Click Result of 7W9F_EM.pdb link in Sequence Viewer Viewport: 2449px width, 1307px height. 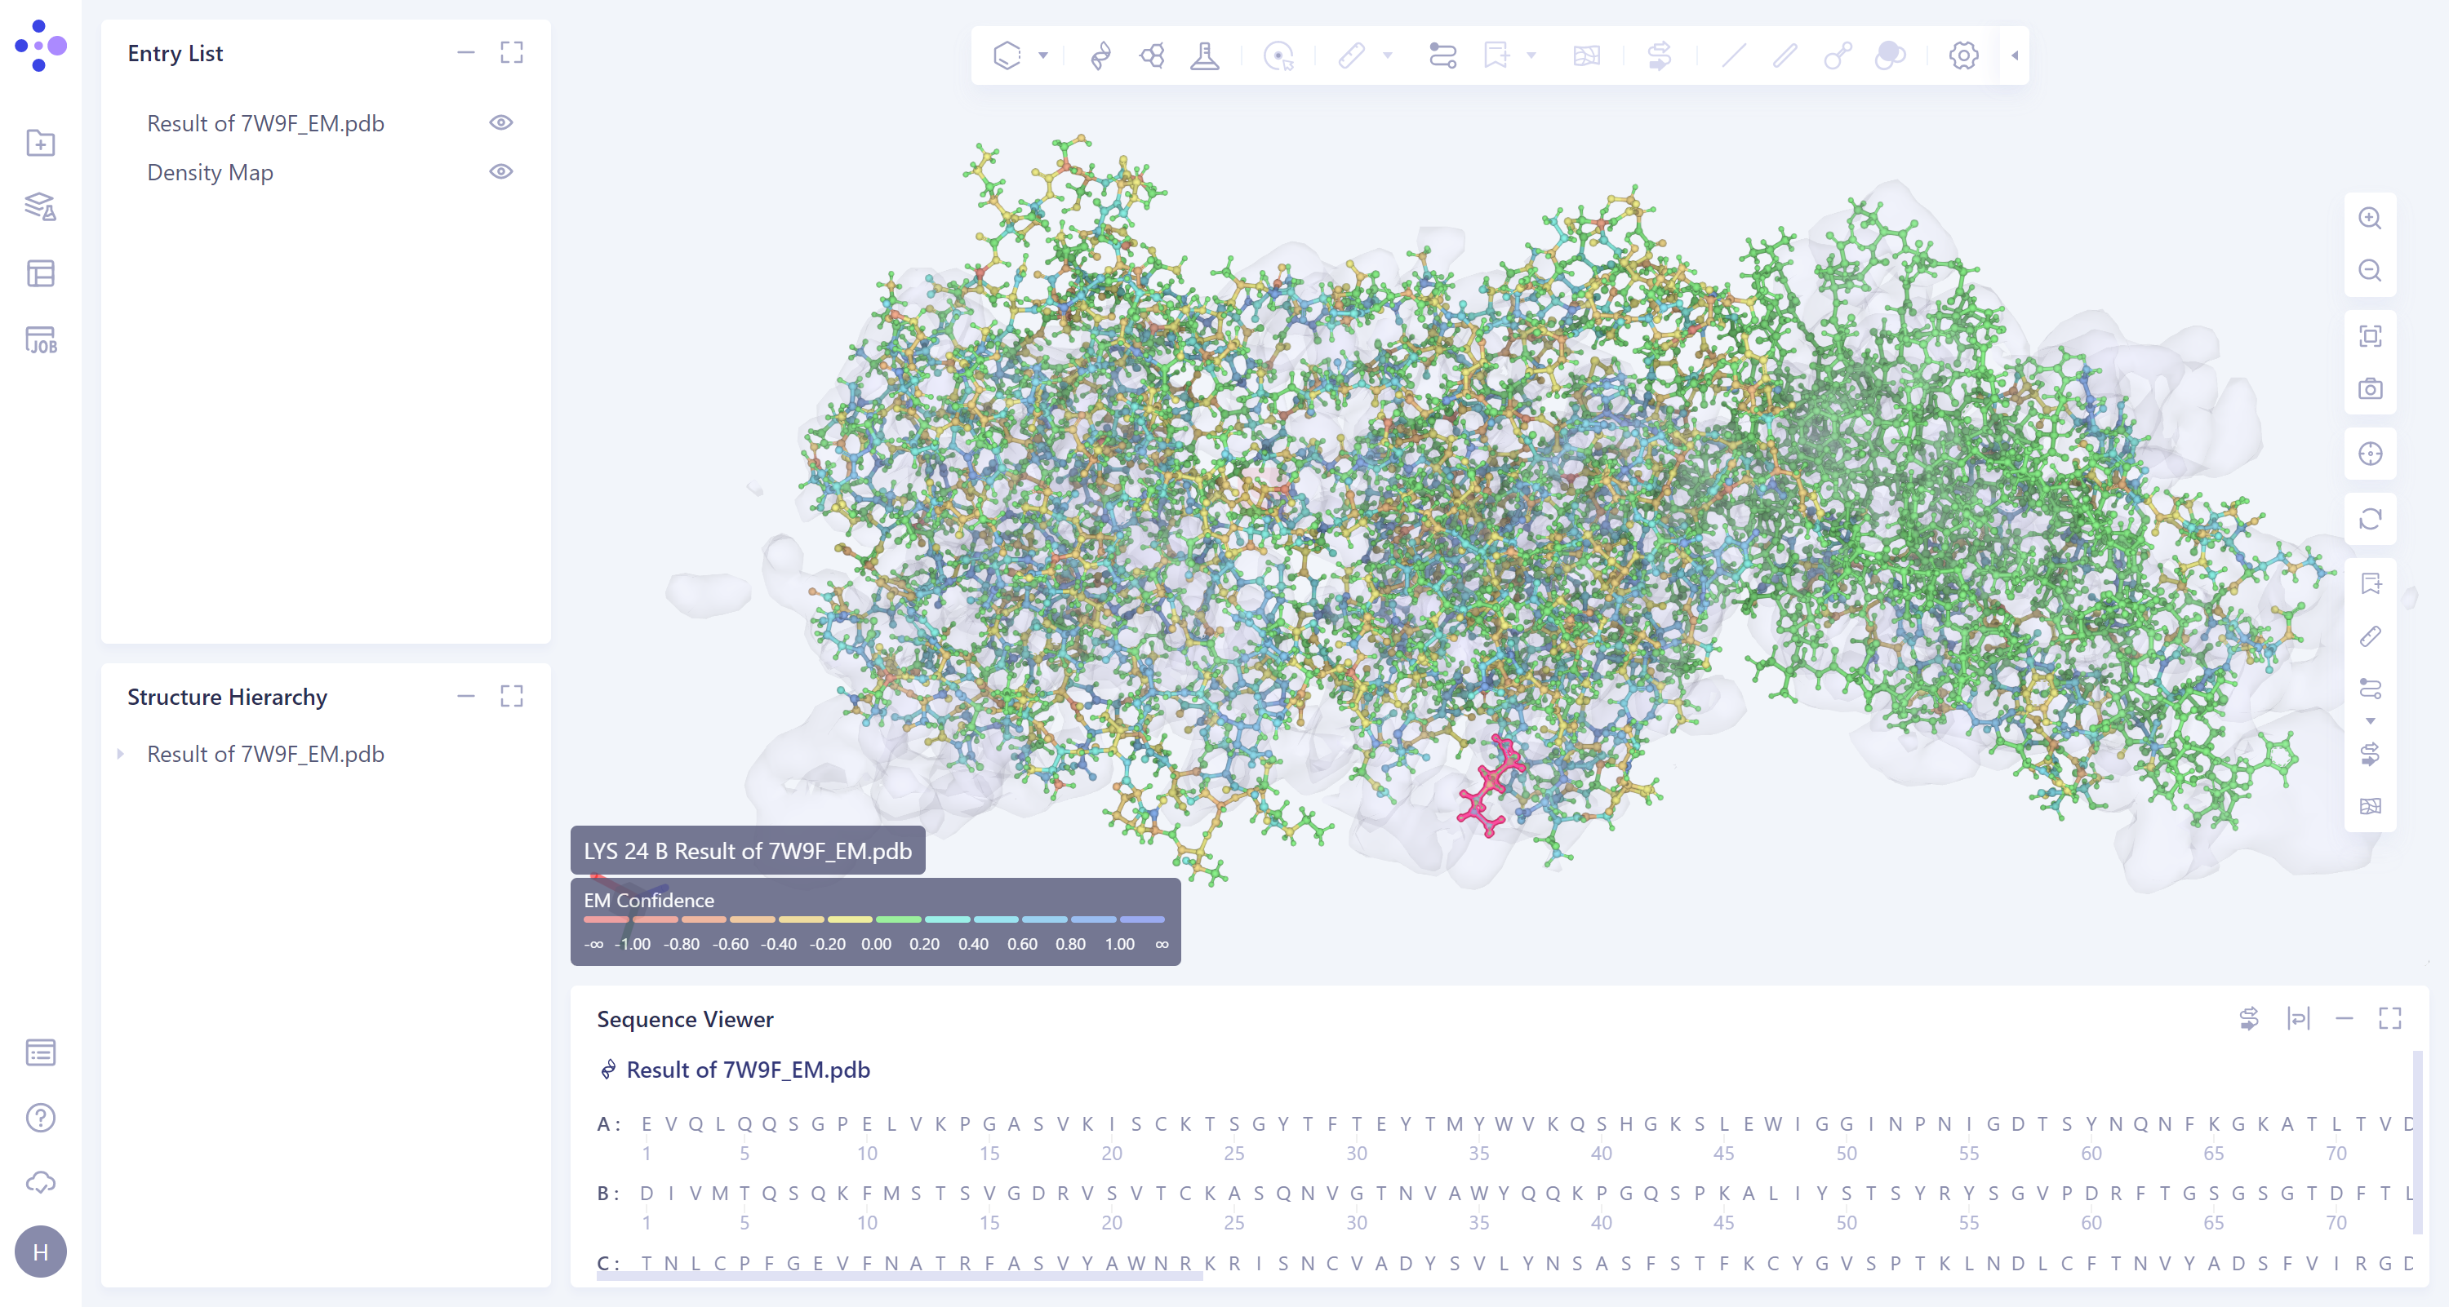coord(747,1070)
